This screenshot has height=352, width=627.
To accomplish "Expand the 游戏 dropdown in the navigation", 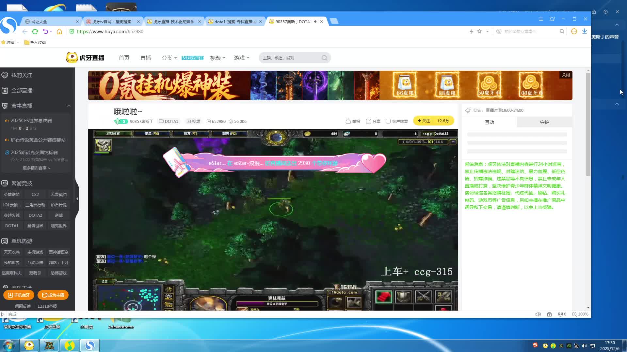I will tap(241, 58).
